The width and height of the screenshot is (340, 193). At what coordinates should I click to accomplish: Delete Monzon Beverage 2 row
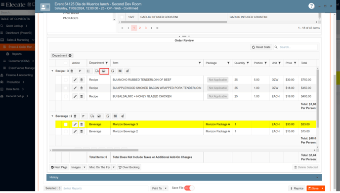coord(82,131)
